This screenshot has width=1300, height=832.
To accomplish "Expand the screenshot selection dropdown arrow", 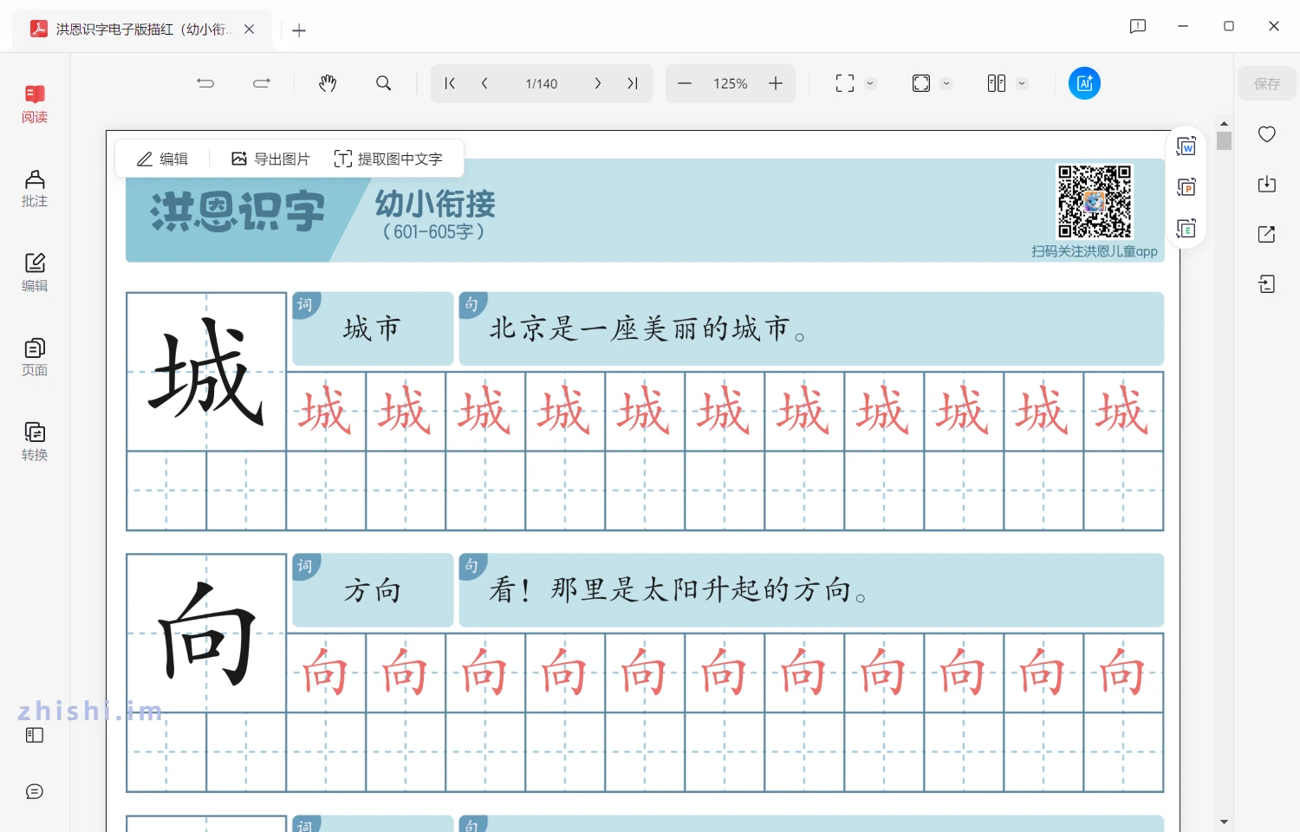I will 870,84.
